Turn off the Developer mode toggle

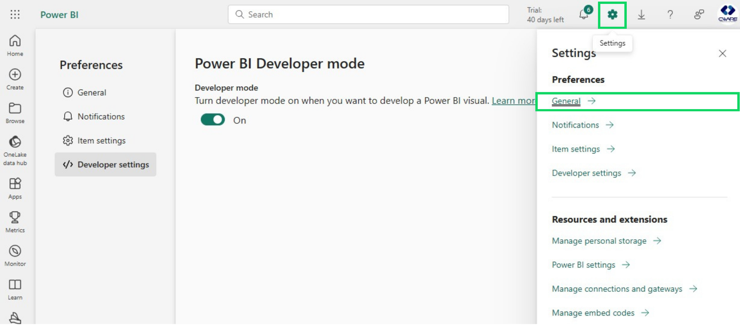pyautogui.click(x=213, y=120)
